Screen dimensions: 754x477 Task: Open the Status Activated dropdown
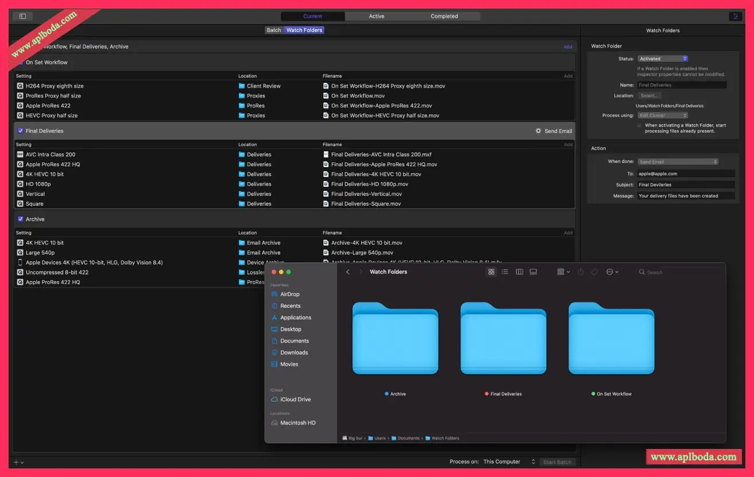pos(662,59)
